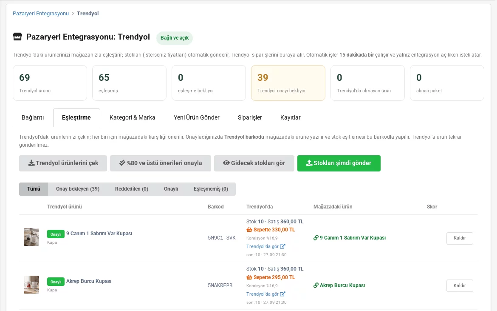The height and width of the screenshot is (311, 497).
Task: Click Trendyol ürünlerini çek button
Action: pos(63,163)
